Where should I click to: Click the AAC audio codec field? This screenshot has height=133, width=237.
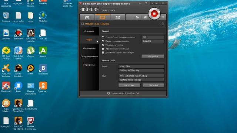141,76
